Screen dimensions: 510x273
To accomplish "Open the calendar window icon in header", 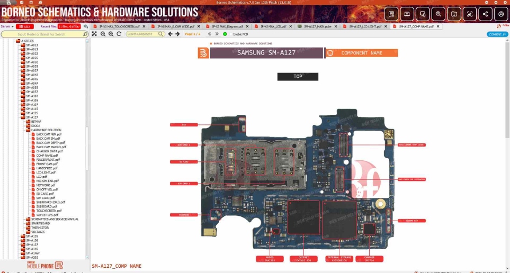I will [454, 14].
